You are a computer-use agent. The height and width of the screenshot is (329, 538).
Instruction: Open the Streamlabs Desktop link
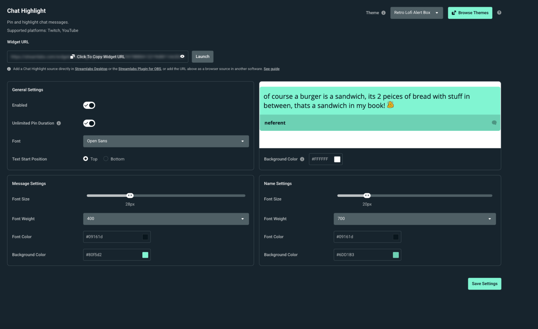[91, 69]
